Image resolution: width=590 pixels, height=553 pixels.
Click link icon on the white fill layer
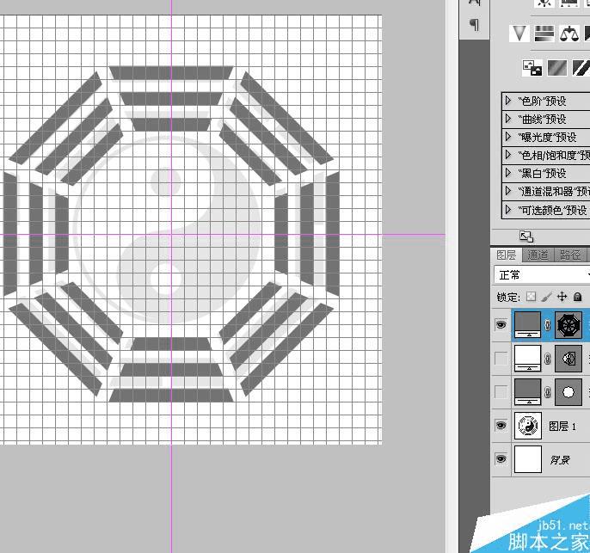click(x=548, y=359)
